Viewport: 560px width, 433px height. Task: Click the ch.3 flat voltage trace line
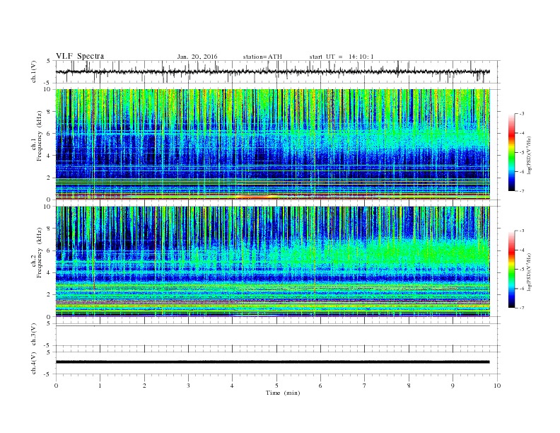click(x=272, y=325)
